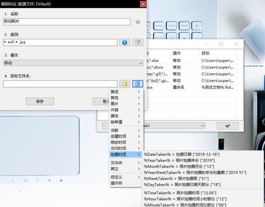
Task: Expand the 创建时间 submenu
Action: 125,136
